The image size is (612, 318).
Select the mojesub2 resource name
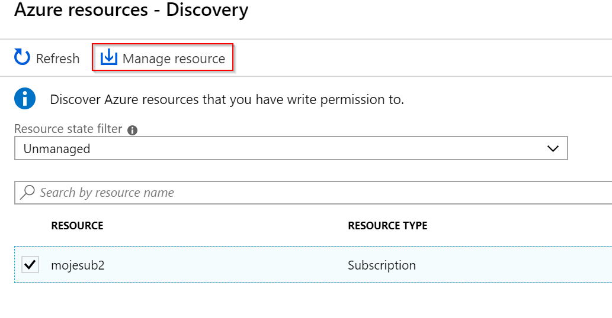click(78, 265)
